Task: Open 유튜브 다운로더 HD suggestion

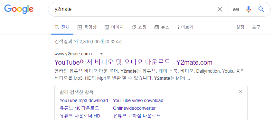Action: tap(80, 116)
